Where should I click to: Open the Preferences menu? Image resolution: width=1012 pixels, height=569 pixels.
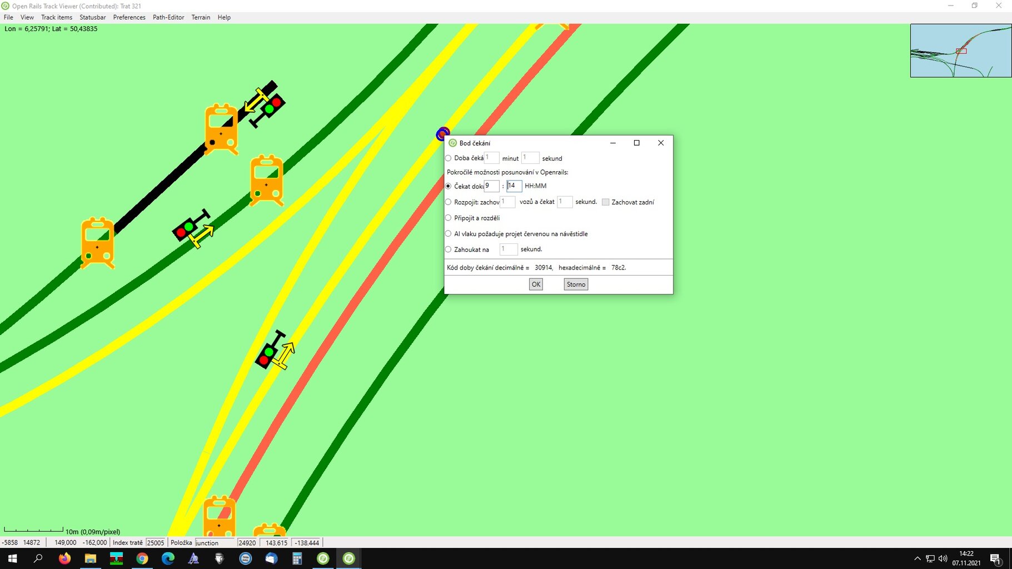(129, 17)
